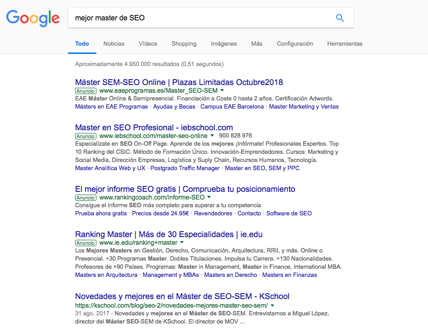This screenshot has width=428, height=333.
Task: Open 'Ayudas y Becas' sitelink
Action: pyautogui.click(x=174, y=107)
